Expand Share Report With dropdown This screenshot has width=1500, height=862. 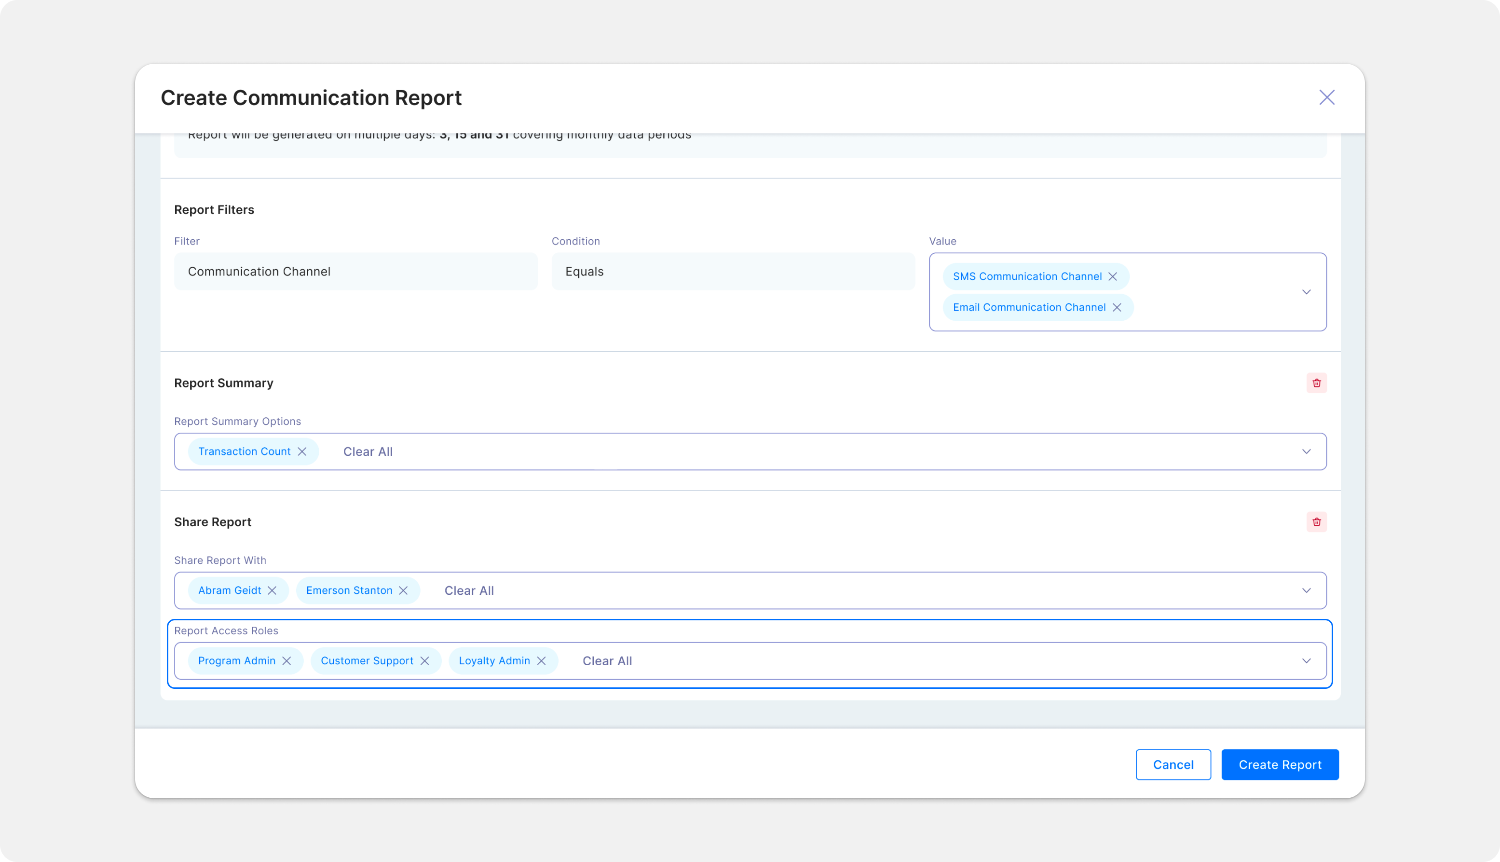[1306, 590]
